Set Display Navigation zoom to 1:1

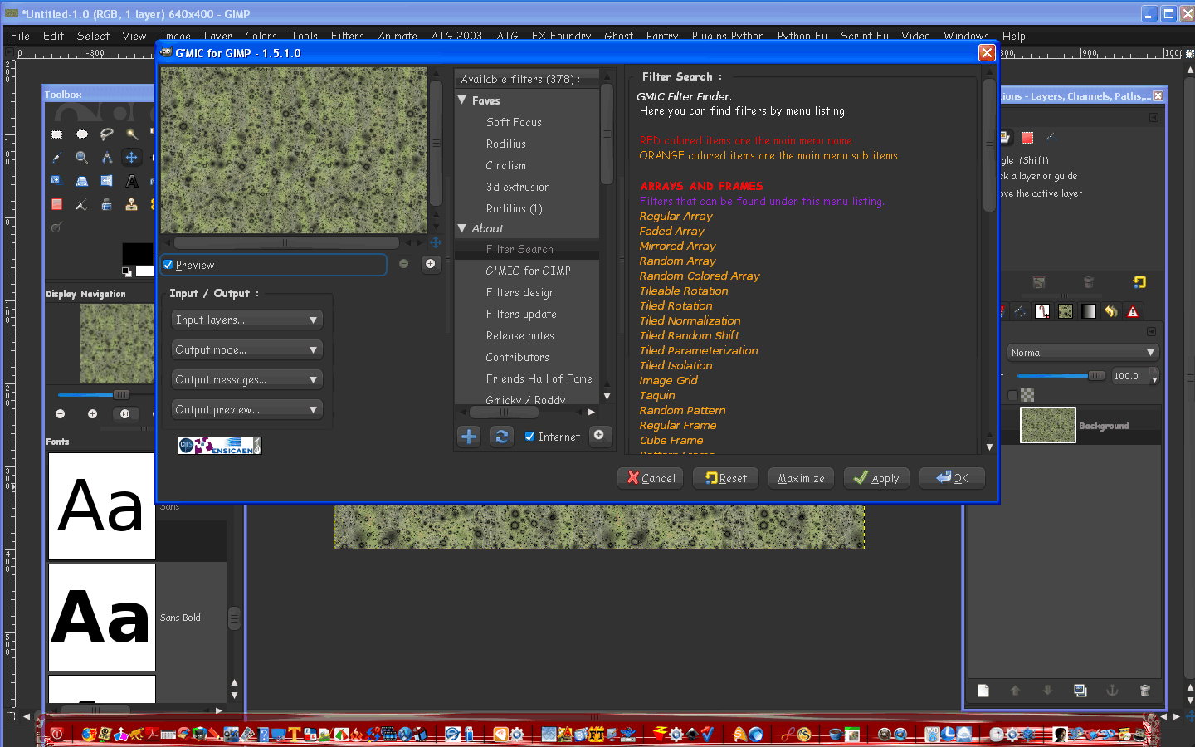pos(124,413)
